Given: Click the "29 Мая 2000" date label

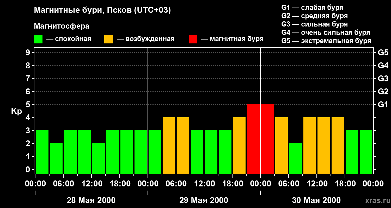Looking at the screenshot, I should point(204,200).
